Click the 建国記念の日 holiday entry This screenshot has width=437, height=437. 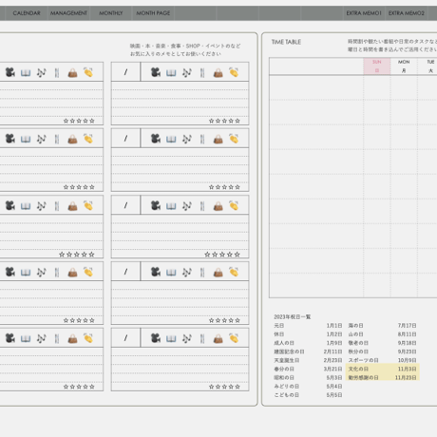[289, 351]
